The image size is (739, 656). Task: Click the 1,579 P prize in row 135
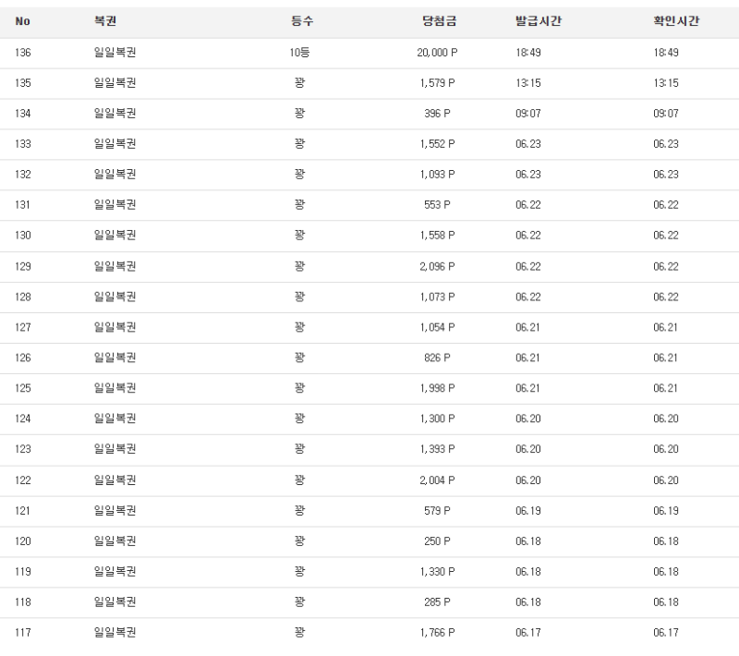click(437, 83)
